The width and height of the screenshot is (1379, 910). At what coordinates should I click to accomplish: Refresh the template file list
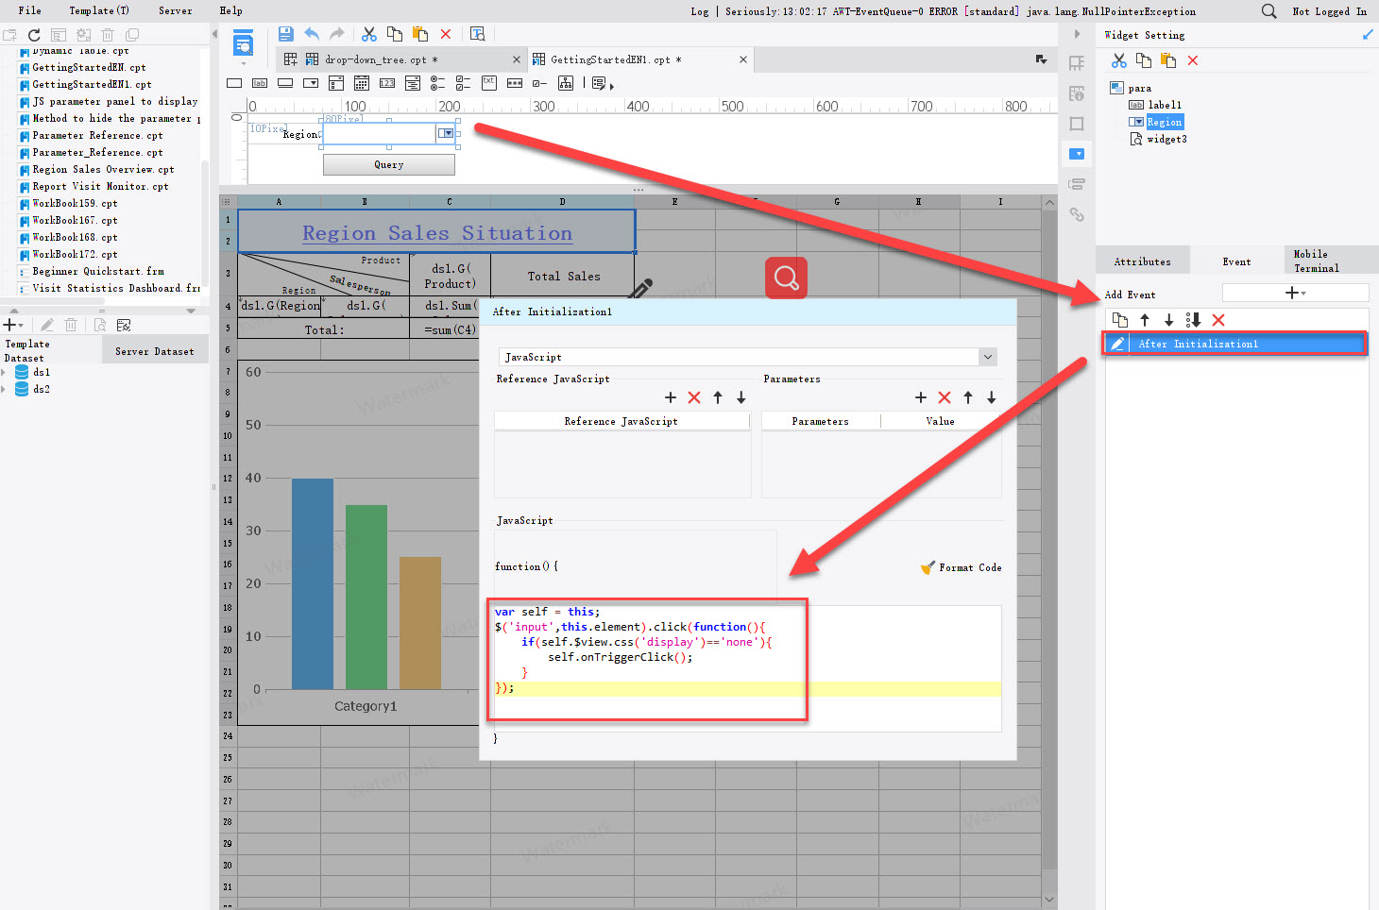coord(34,35)
